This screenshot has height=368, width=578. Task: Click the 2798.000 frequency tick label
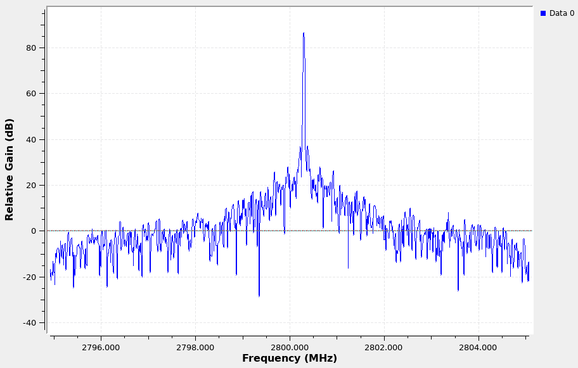pos(195,347)
